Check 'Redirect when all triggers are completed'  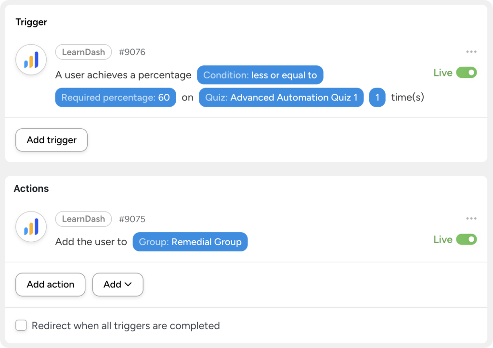click(x=21, y=325)
